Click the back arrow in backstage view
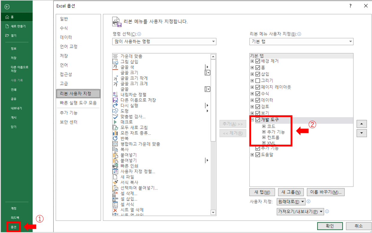Image resolution: width=372 pixels, height=233 pixels. point(7,7)
